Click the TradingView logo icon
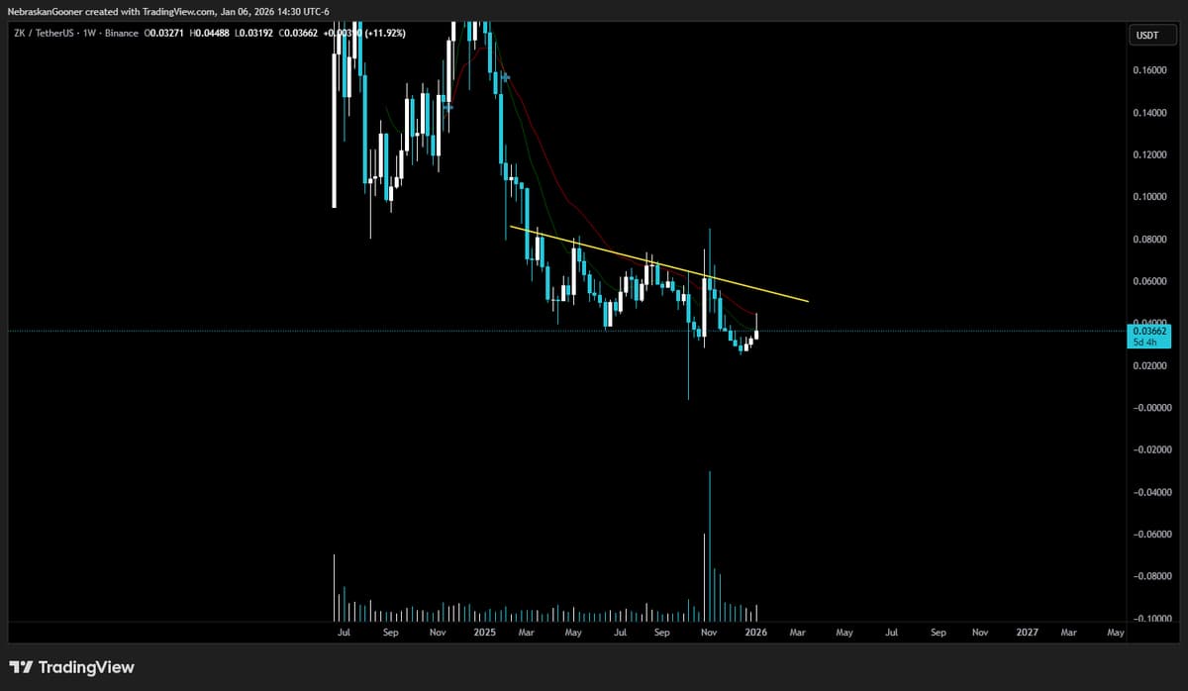 click(22, 667)
